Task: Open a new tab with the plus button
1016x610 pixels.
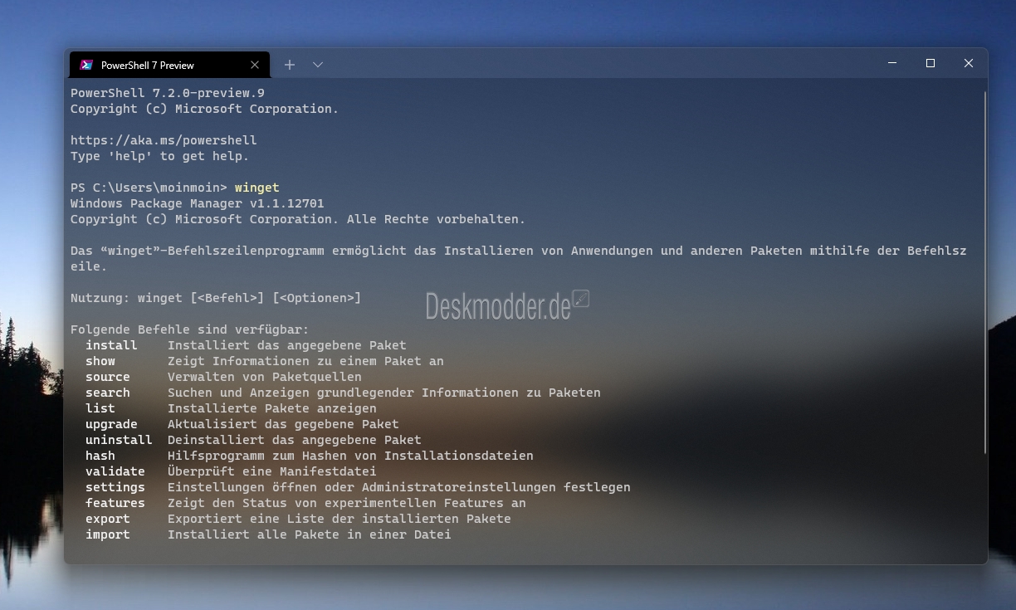Action: pos(290,65)
